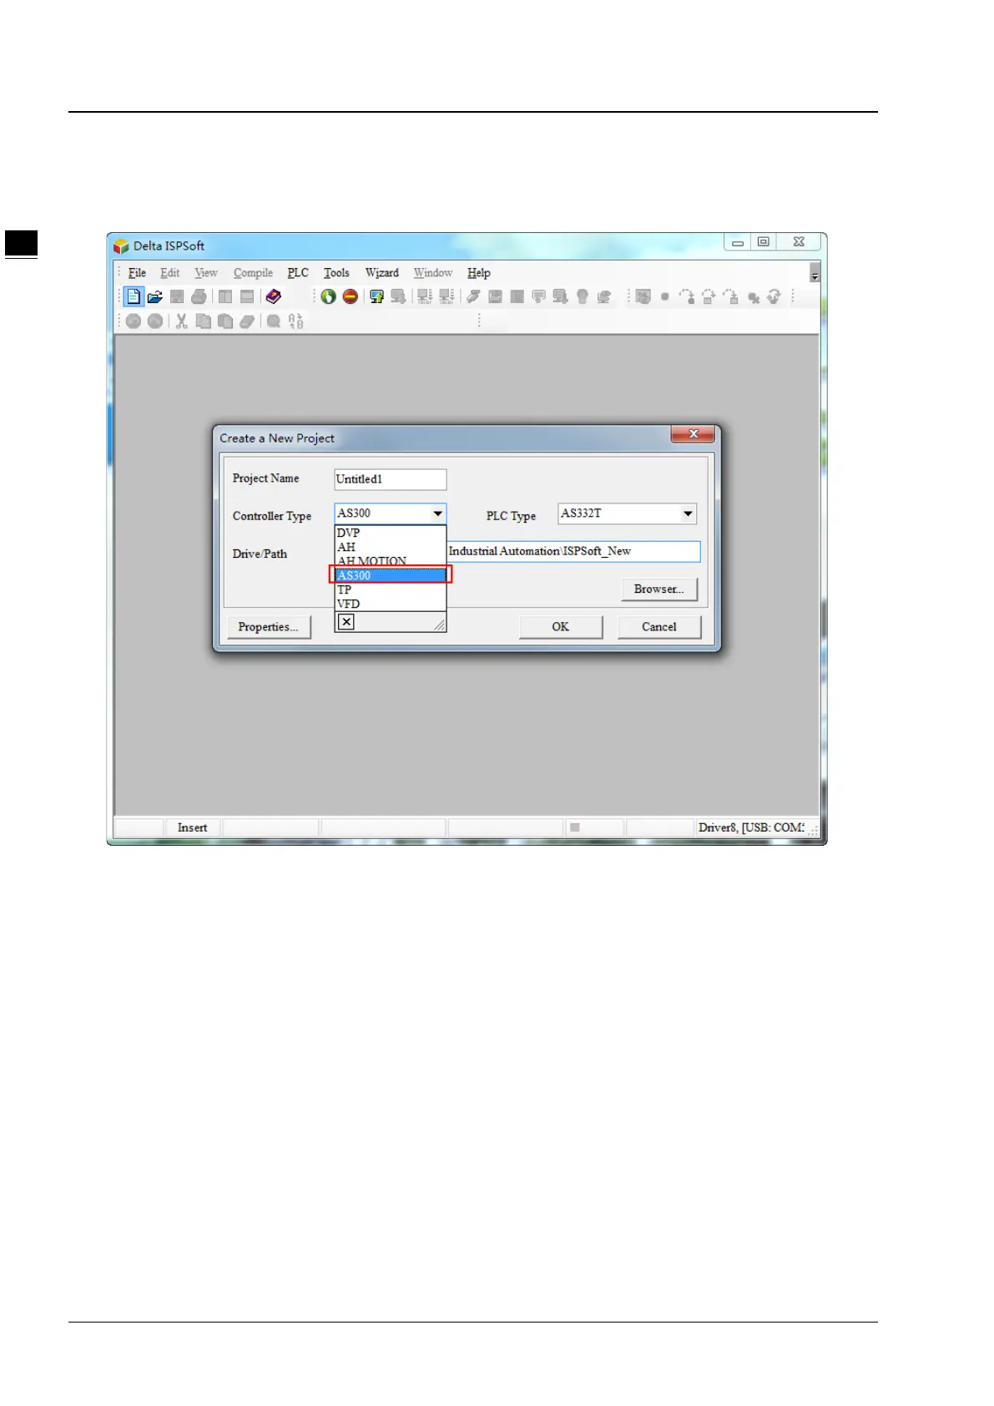Image resolution: width=994 pixels, height=1406 pixels.
Task: Click the greyed lightbulb toolbar icon
Action: click(583, 296)
